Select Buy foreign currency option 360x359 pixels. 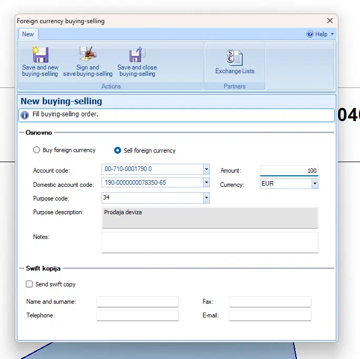pos(36,150)
